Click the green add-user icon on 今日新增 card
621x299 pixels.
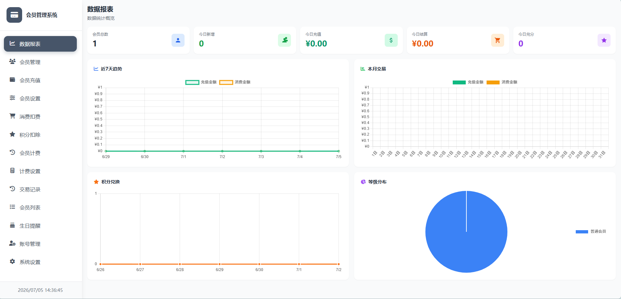click(x=284, y=40)
